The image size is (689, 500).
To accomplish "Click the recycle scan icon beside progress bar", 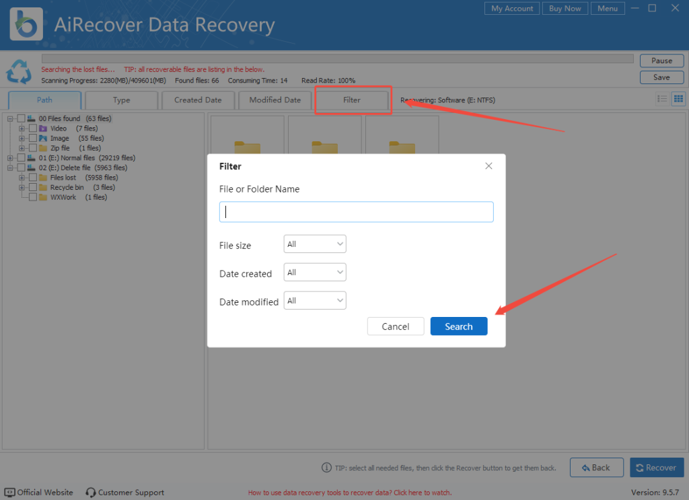I will 19,72.
